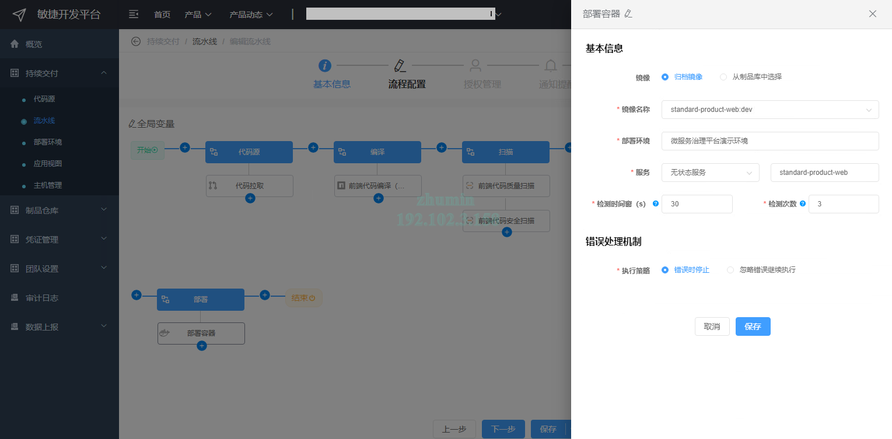This screenshot has width=892, height=439.
Task: Click the standard-product-web service name field
Action: tap(825, 173)
